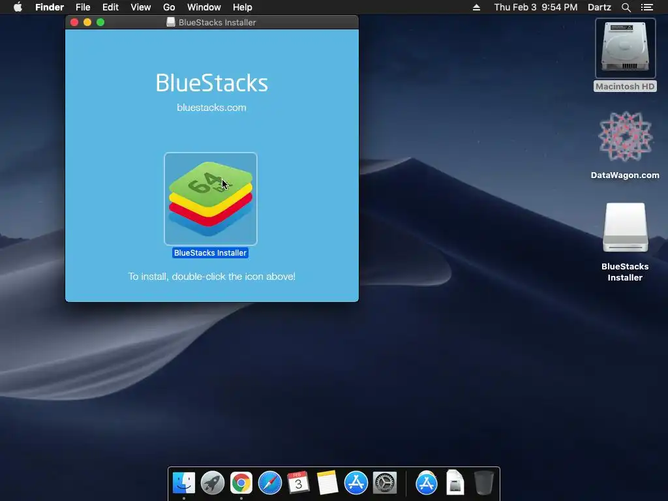Image resolution: width=668 pixels, height=501 pixels.
Task: Open the App Store icon beside Notes in Dock
Action: pyautogui.click(x=356, y=483)
